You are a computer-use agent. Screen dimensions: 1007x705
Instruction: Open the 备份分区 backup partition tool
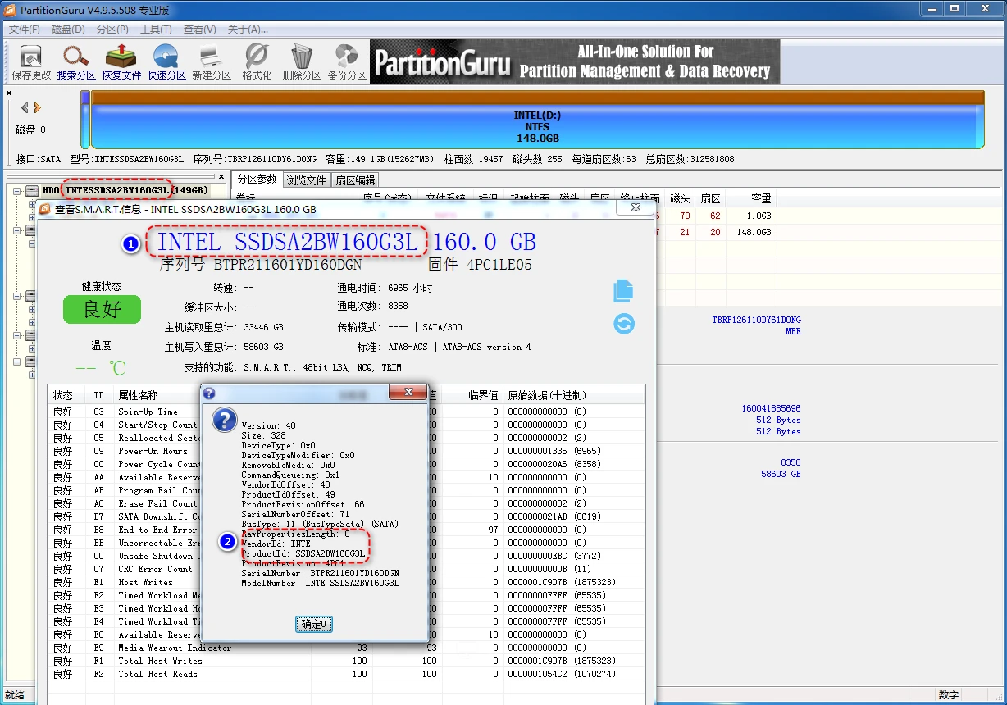tap(347, 61)
